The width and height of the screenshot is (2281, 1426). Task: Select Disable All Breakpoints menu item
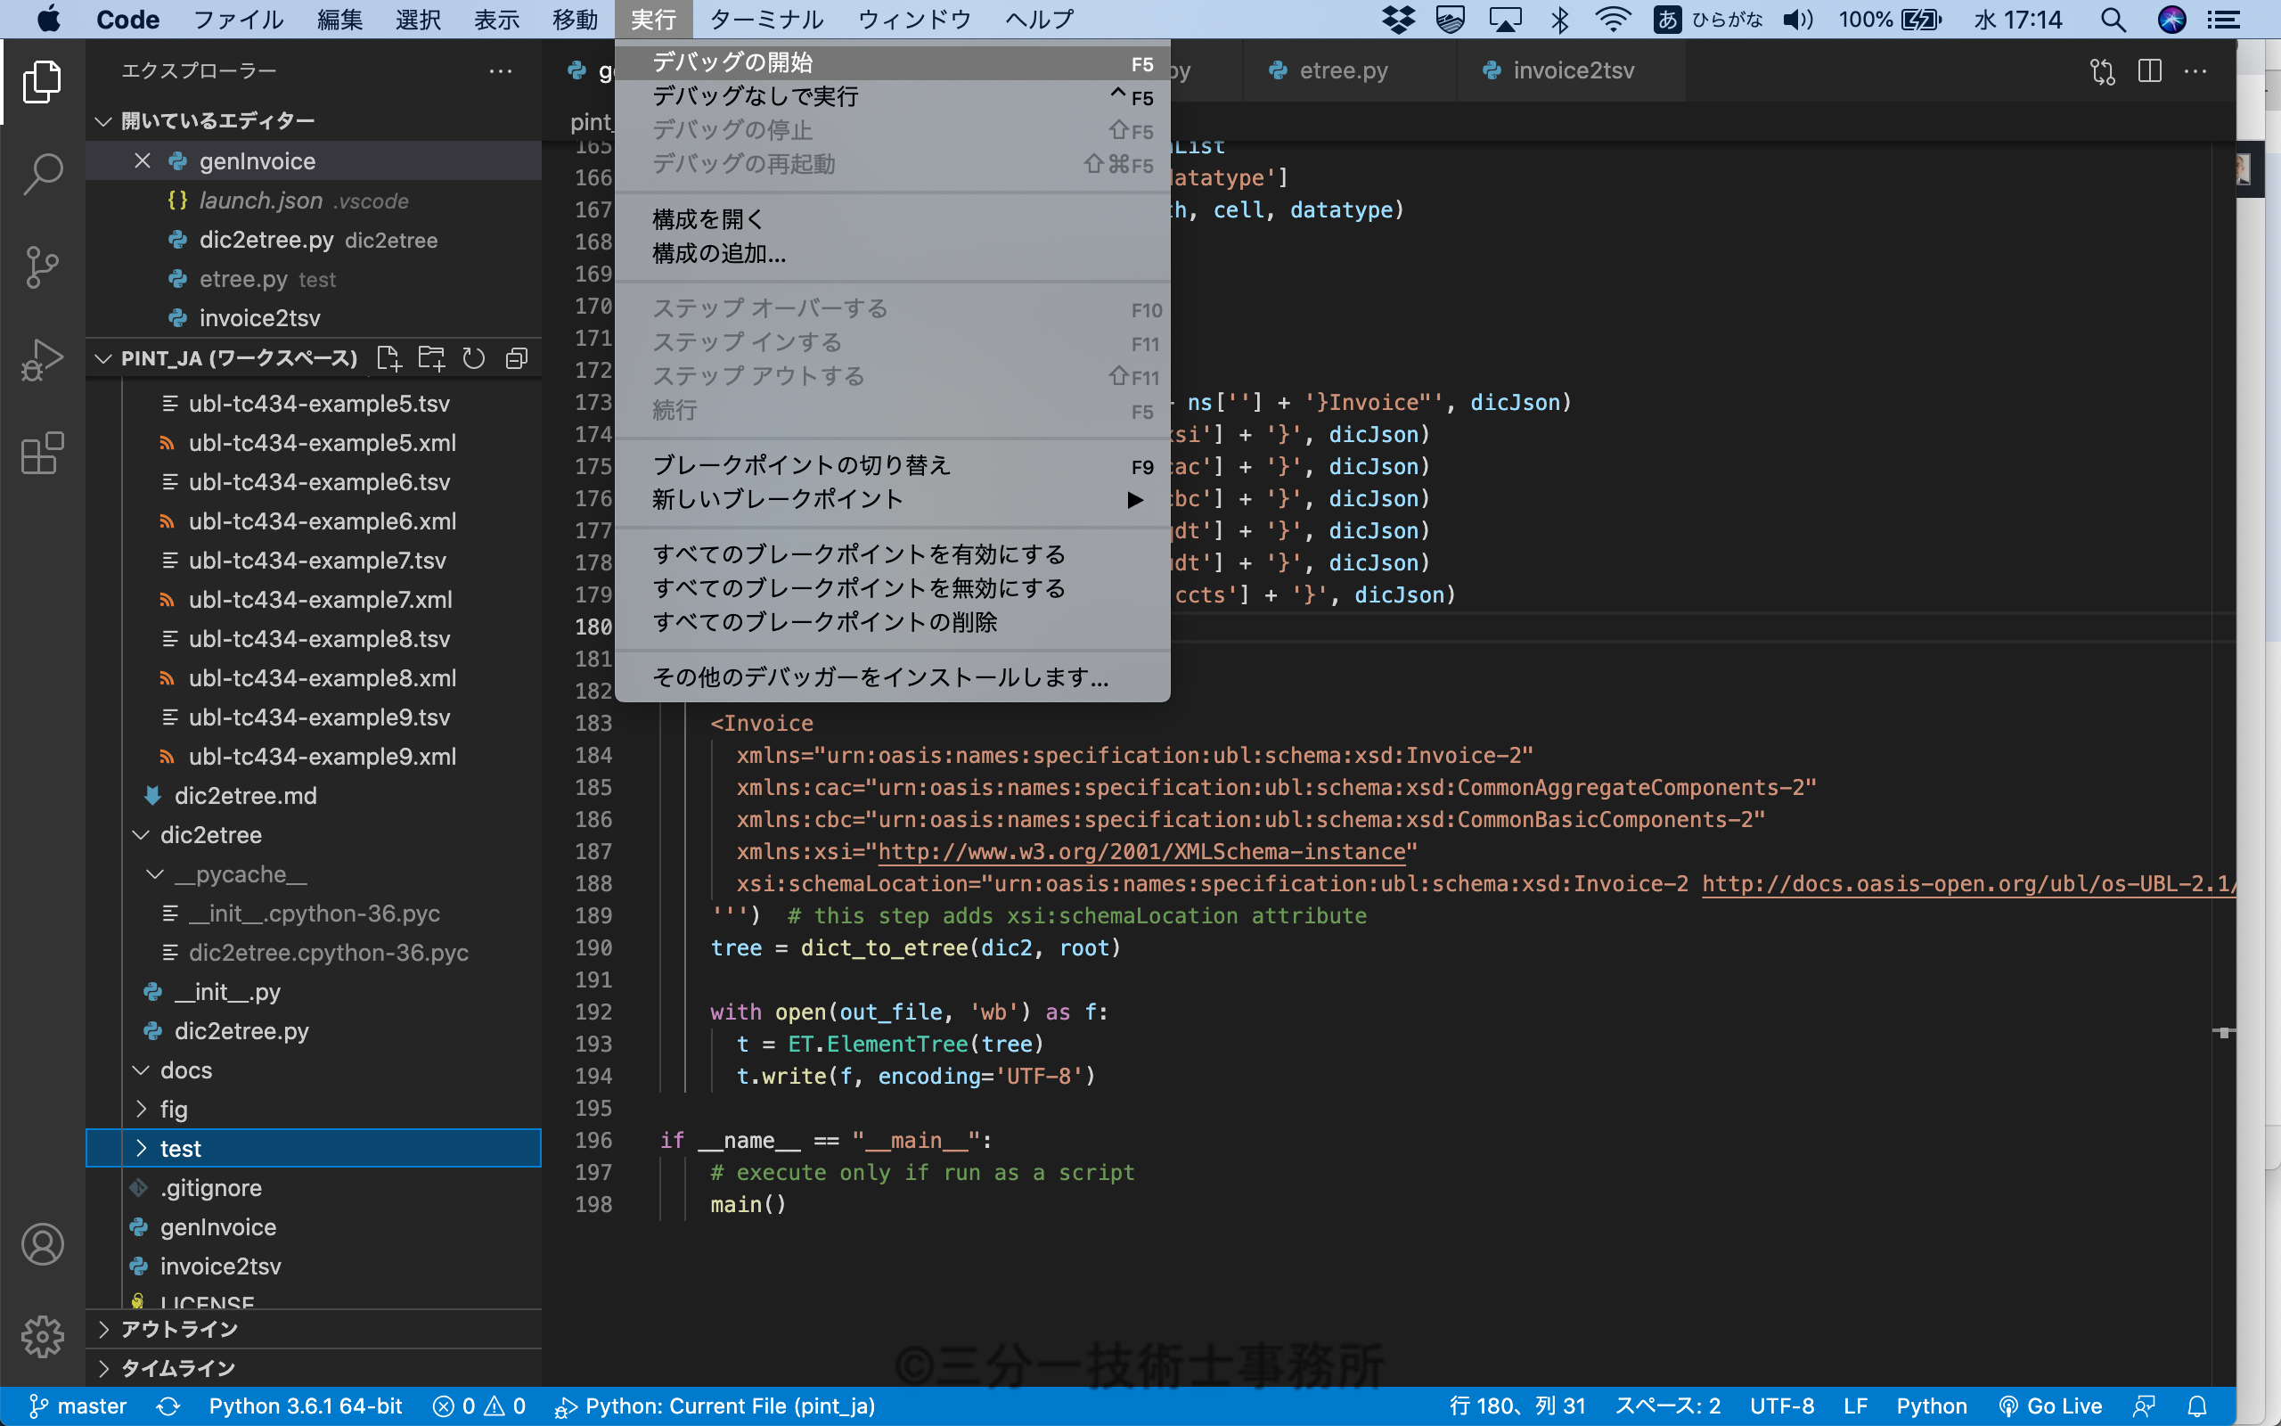pyautogui.click(x=893, y=587)
